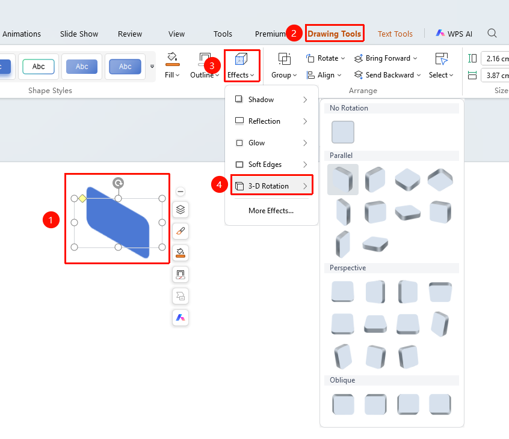Choose third Perspective preset in first row
The width and height of the screenshot is (509, 439).
[408, 292]
